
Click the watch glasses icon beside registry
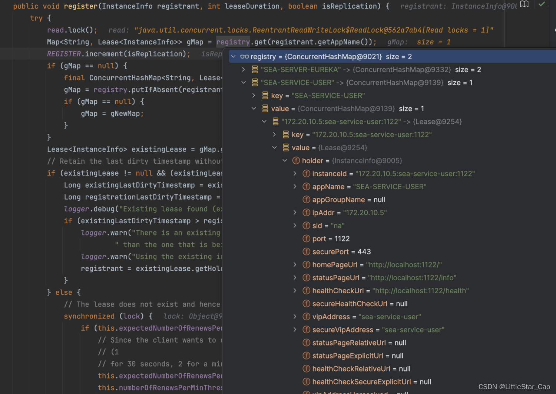coord(245,57)
